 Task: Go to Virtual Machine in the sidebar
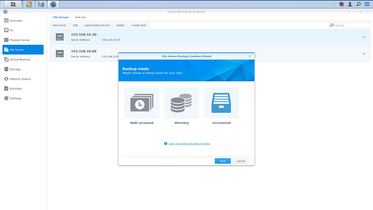[x=20, y=59]
